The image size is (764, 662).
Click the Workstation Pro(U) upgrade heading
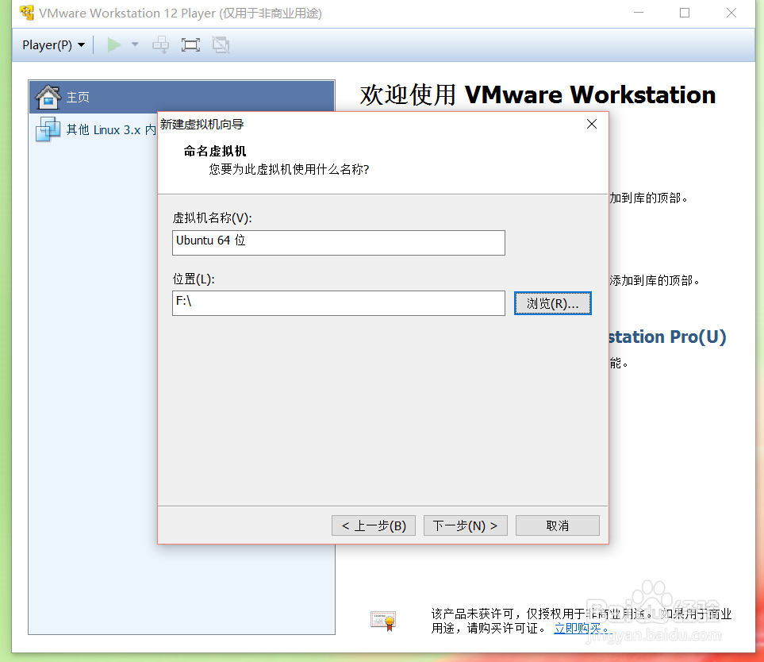click(668, 337)
